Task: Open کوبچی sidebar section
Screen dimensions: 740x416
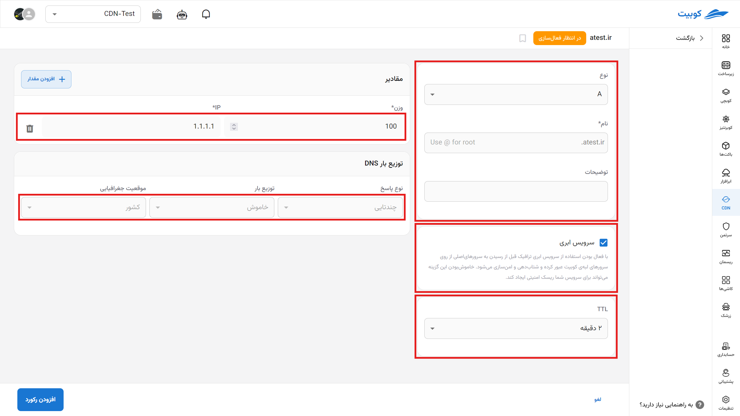Action: pyautogui.click(x=726, y=95)
